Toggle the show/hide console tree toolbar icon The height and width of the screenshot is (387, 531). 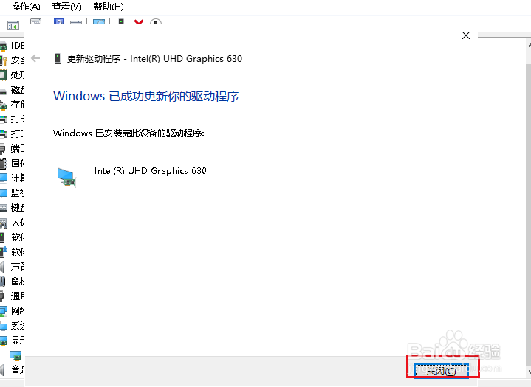(13, 25)
